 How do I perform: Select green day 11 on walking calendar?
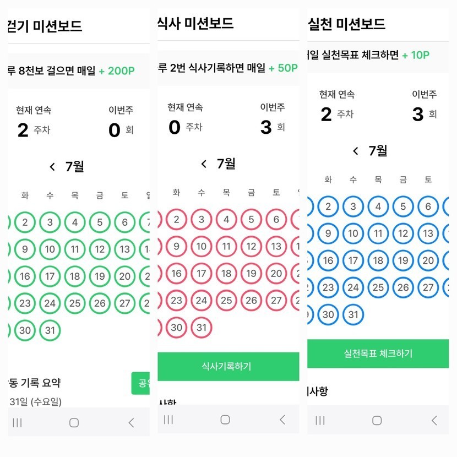(75, 249)
